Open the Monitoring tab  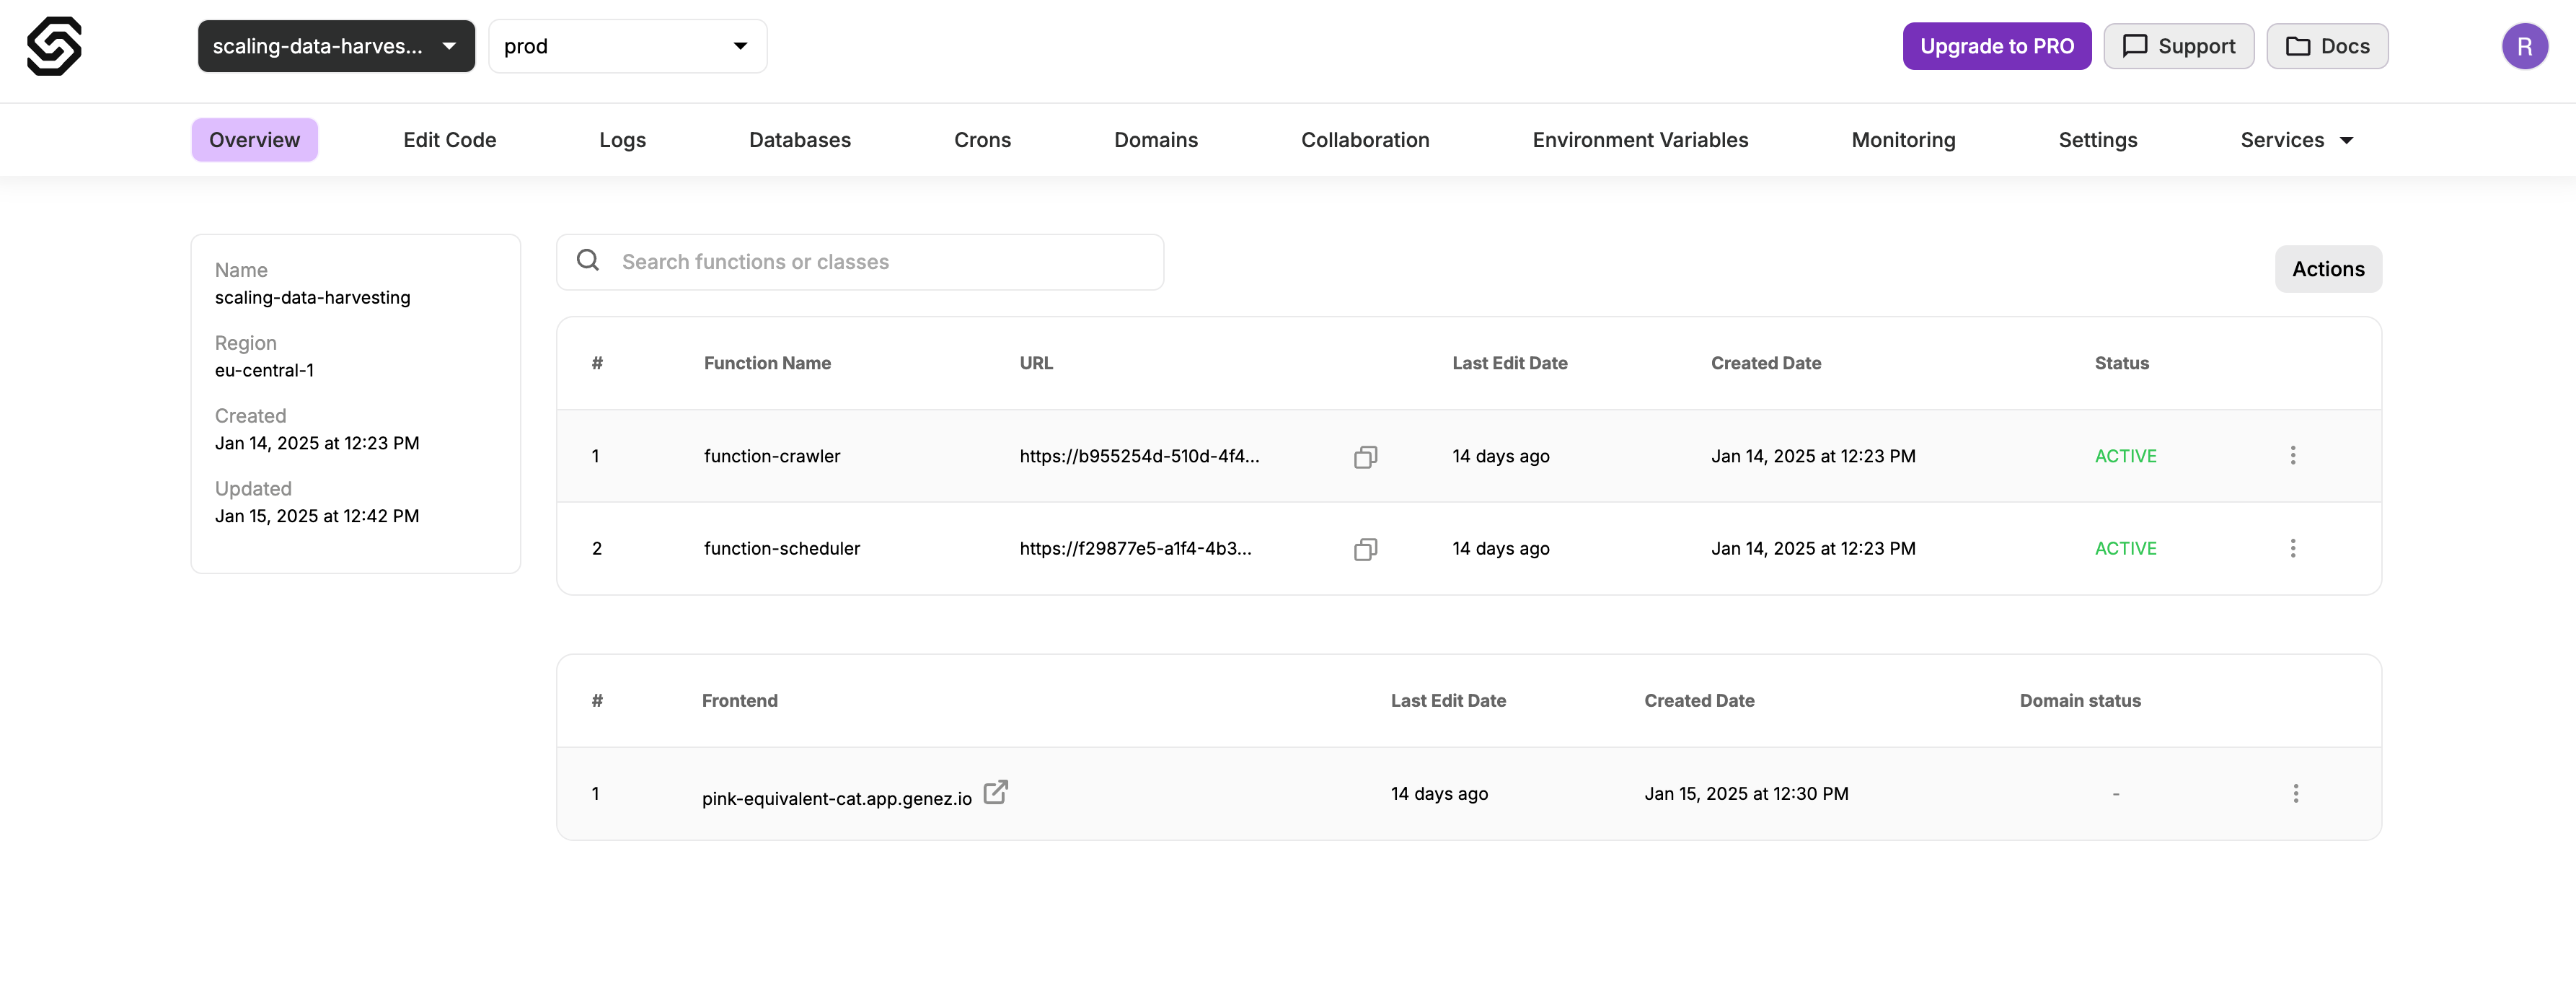tap(1903, 140)
